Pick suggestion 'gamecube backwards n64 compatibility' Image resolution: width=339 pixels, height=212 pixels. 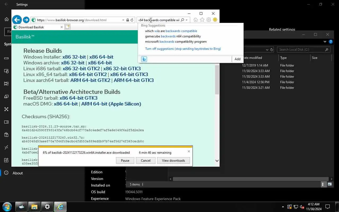point(173,36)
